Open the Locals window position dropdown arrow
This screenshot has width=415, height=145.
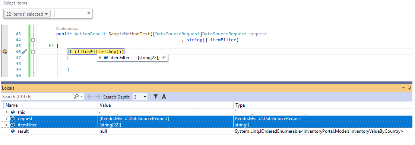[x=403, y=88]
